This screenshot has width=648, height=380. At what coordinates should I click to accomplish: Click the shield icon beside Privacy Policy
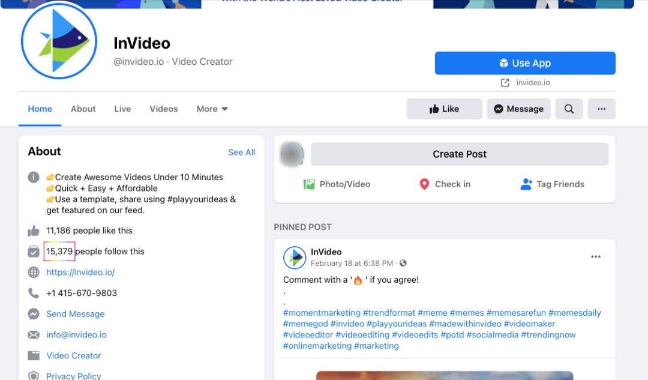(34, 375)
